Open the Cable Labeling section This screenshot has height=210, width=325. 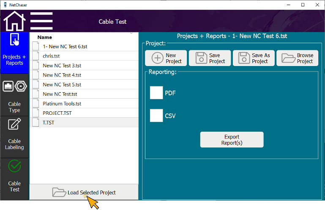tap(14, 135)
